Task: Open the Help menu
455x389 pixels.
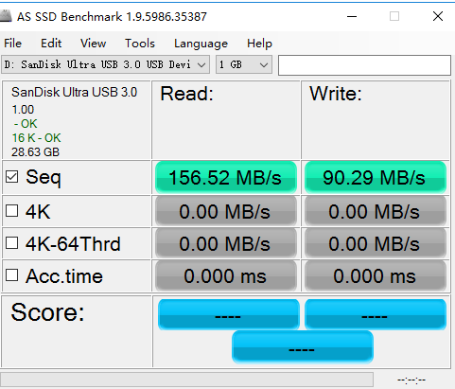Action: (259, 44)
